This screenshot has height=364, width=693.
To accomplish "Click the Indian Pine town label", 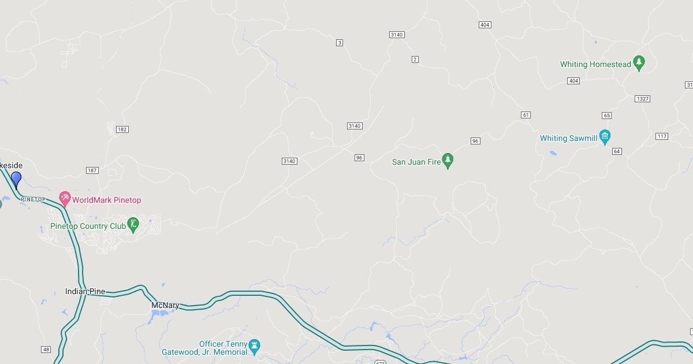I will click(85, 292).
